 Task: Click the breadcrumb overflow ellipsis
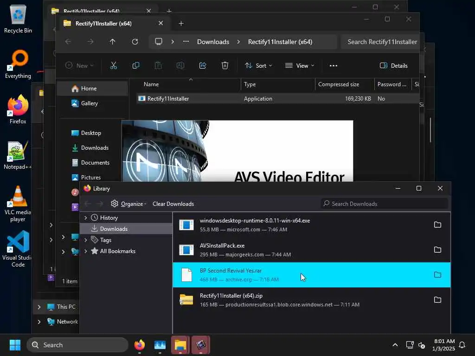click(x=186, y=42)
